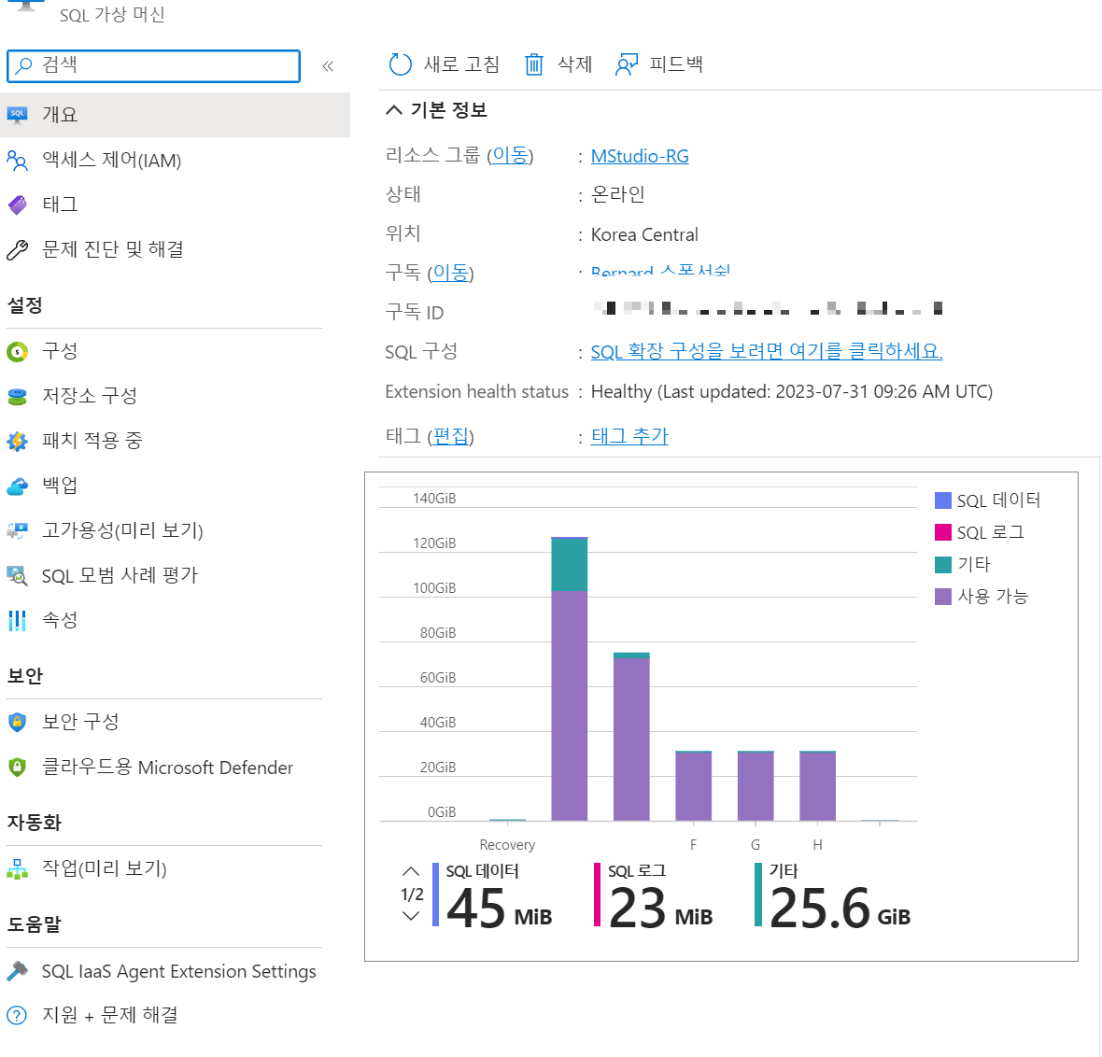
Task: Click 편집 link next to 태그
Action: [450, 436]
